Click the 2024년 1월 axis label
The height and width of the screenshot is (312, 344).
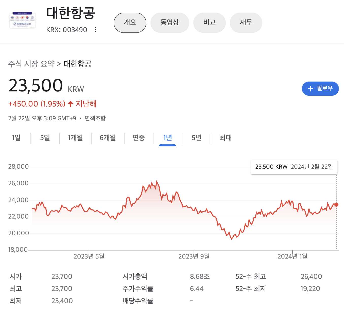pyautogui.click(x=293, y=257)
